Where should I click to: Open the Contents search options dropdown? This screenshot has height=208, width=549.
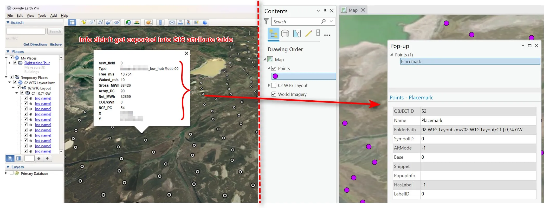click(x=331, y=21)
